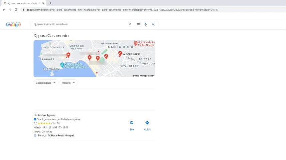Close the current browser tab
Image resolution: width=286 pixels, height=160 pixels.
click(43, 3)
